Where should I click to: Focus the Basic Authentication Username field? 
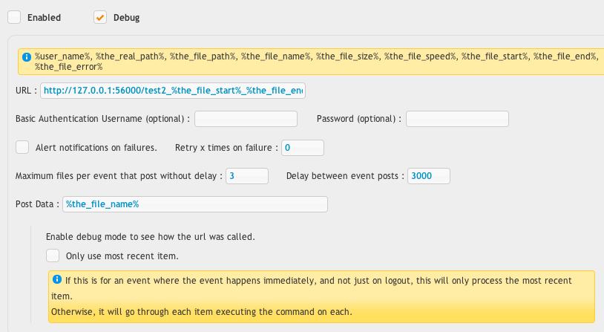(x=246, y=119)
